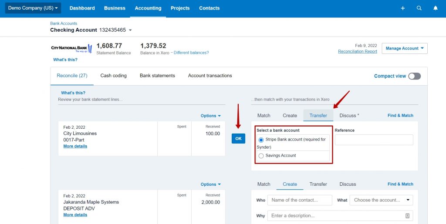
Task: Click the plus (add new) icon
Action: click(x=403, y=8)
